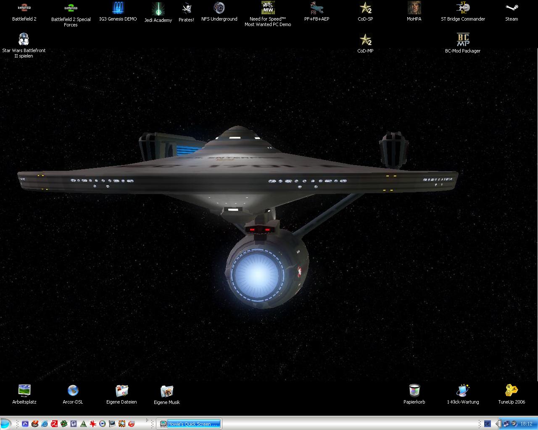Click the Arcor-DSL connection icon
The image size is (538, 430).
coord(73,395)
